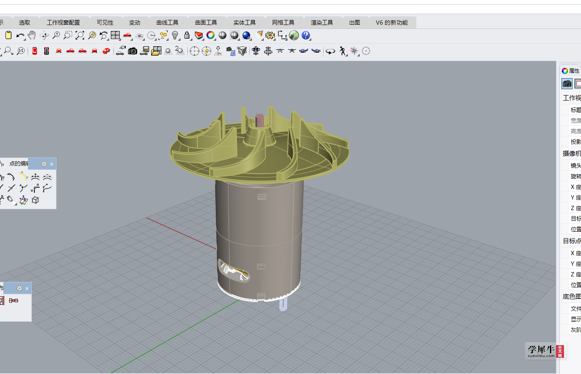Switch to the 选取 tab
This screenshot has width=581, height=374.
pyautogui.click(x=25, y=22)
